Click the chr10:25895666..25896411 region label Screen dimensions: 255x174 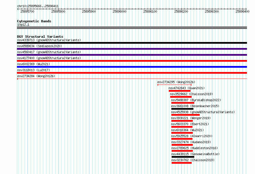pos(38,6)
